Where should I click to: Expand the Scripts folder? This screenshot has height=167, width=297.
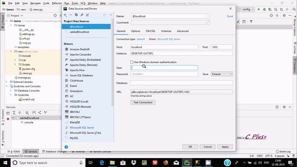point(15,64)
